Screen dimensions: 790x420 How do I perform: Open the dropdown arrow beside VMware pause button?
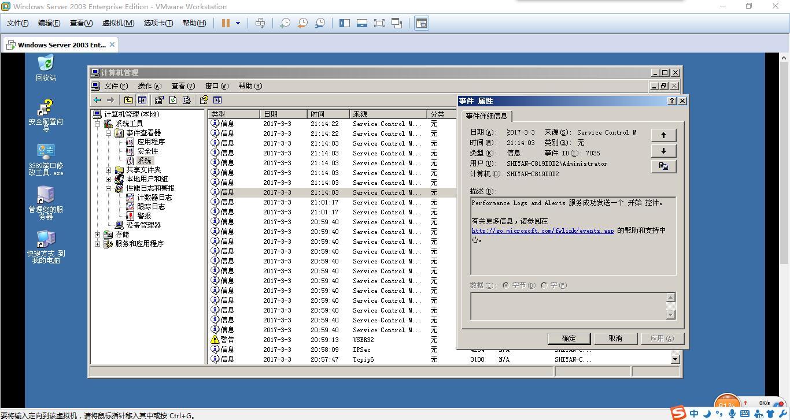tap(238, 23)
